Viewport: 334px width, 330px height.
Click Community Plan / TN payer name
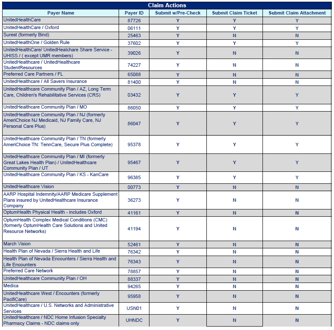(x=58, y=141)
